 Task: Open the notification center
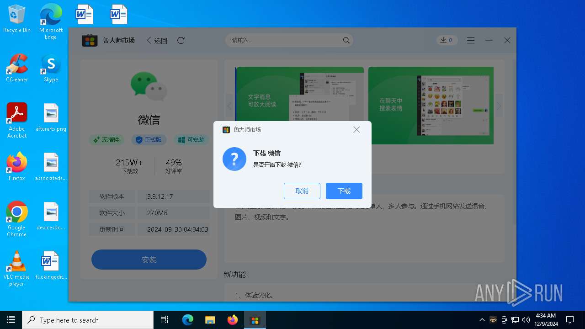tap(570, 320)
